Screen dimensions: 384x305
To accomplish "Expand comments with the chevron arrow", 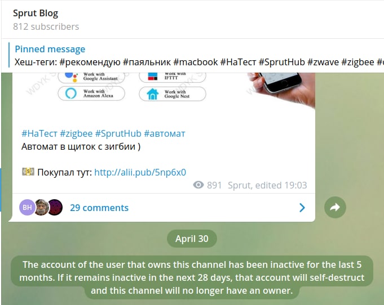I will pyautogui.click(x=302, y=208).
